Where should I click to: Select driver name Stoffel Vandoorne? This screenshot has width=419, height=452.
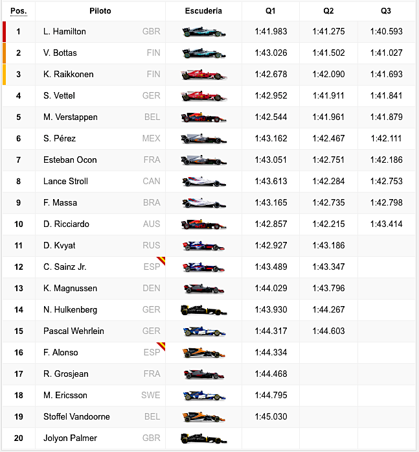click(76, 417)
